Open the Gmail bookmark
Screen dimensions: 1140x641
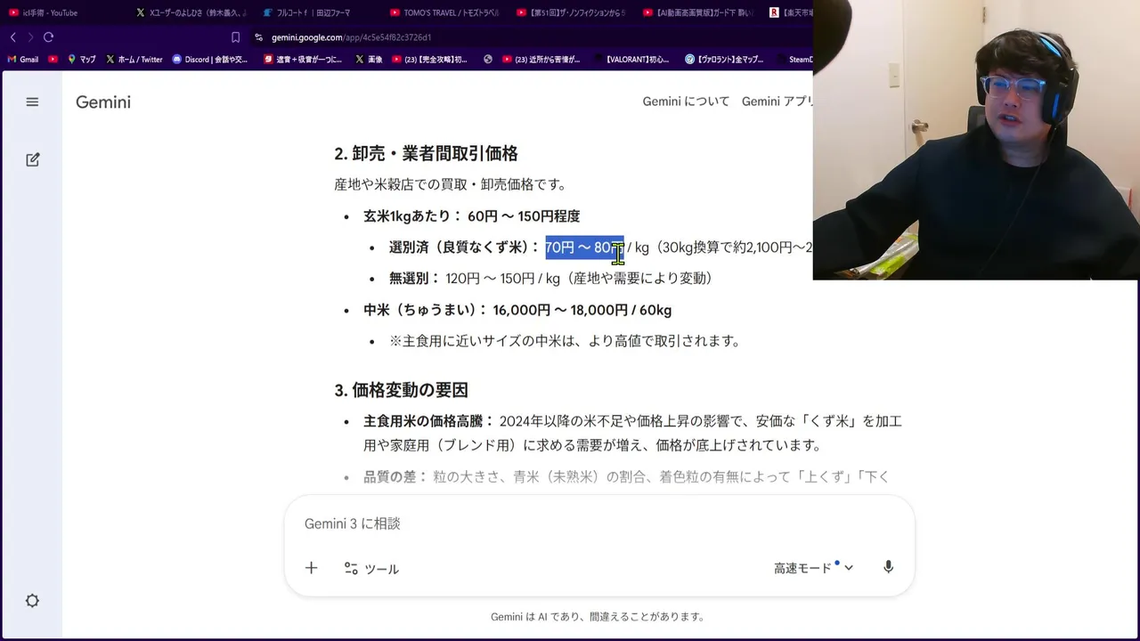pyautogui.click(x=23, y=60)
